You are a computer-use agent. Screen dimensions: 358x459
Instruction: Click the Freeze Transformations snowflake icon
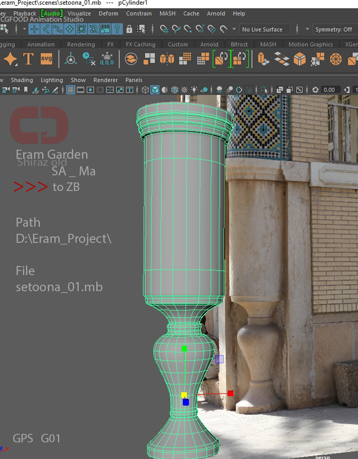click(x=106, y=58)
